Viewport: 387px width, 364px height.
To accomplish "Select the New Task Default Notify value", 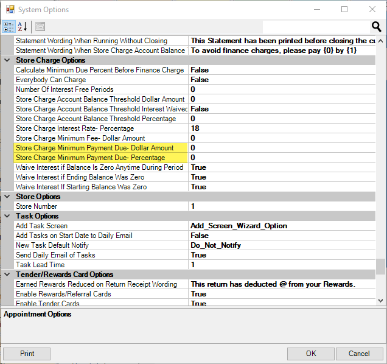I will tap(281, 245).
